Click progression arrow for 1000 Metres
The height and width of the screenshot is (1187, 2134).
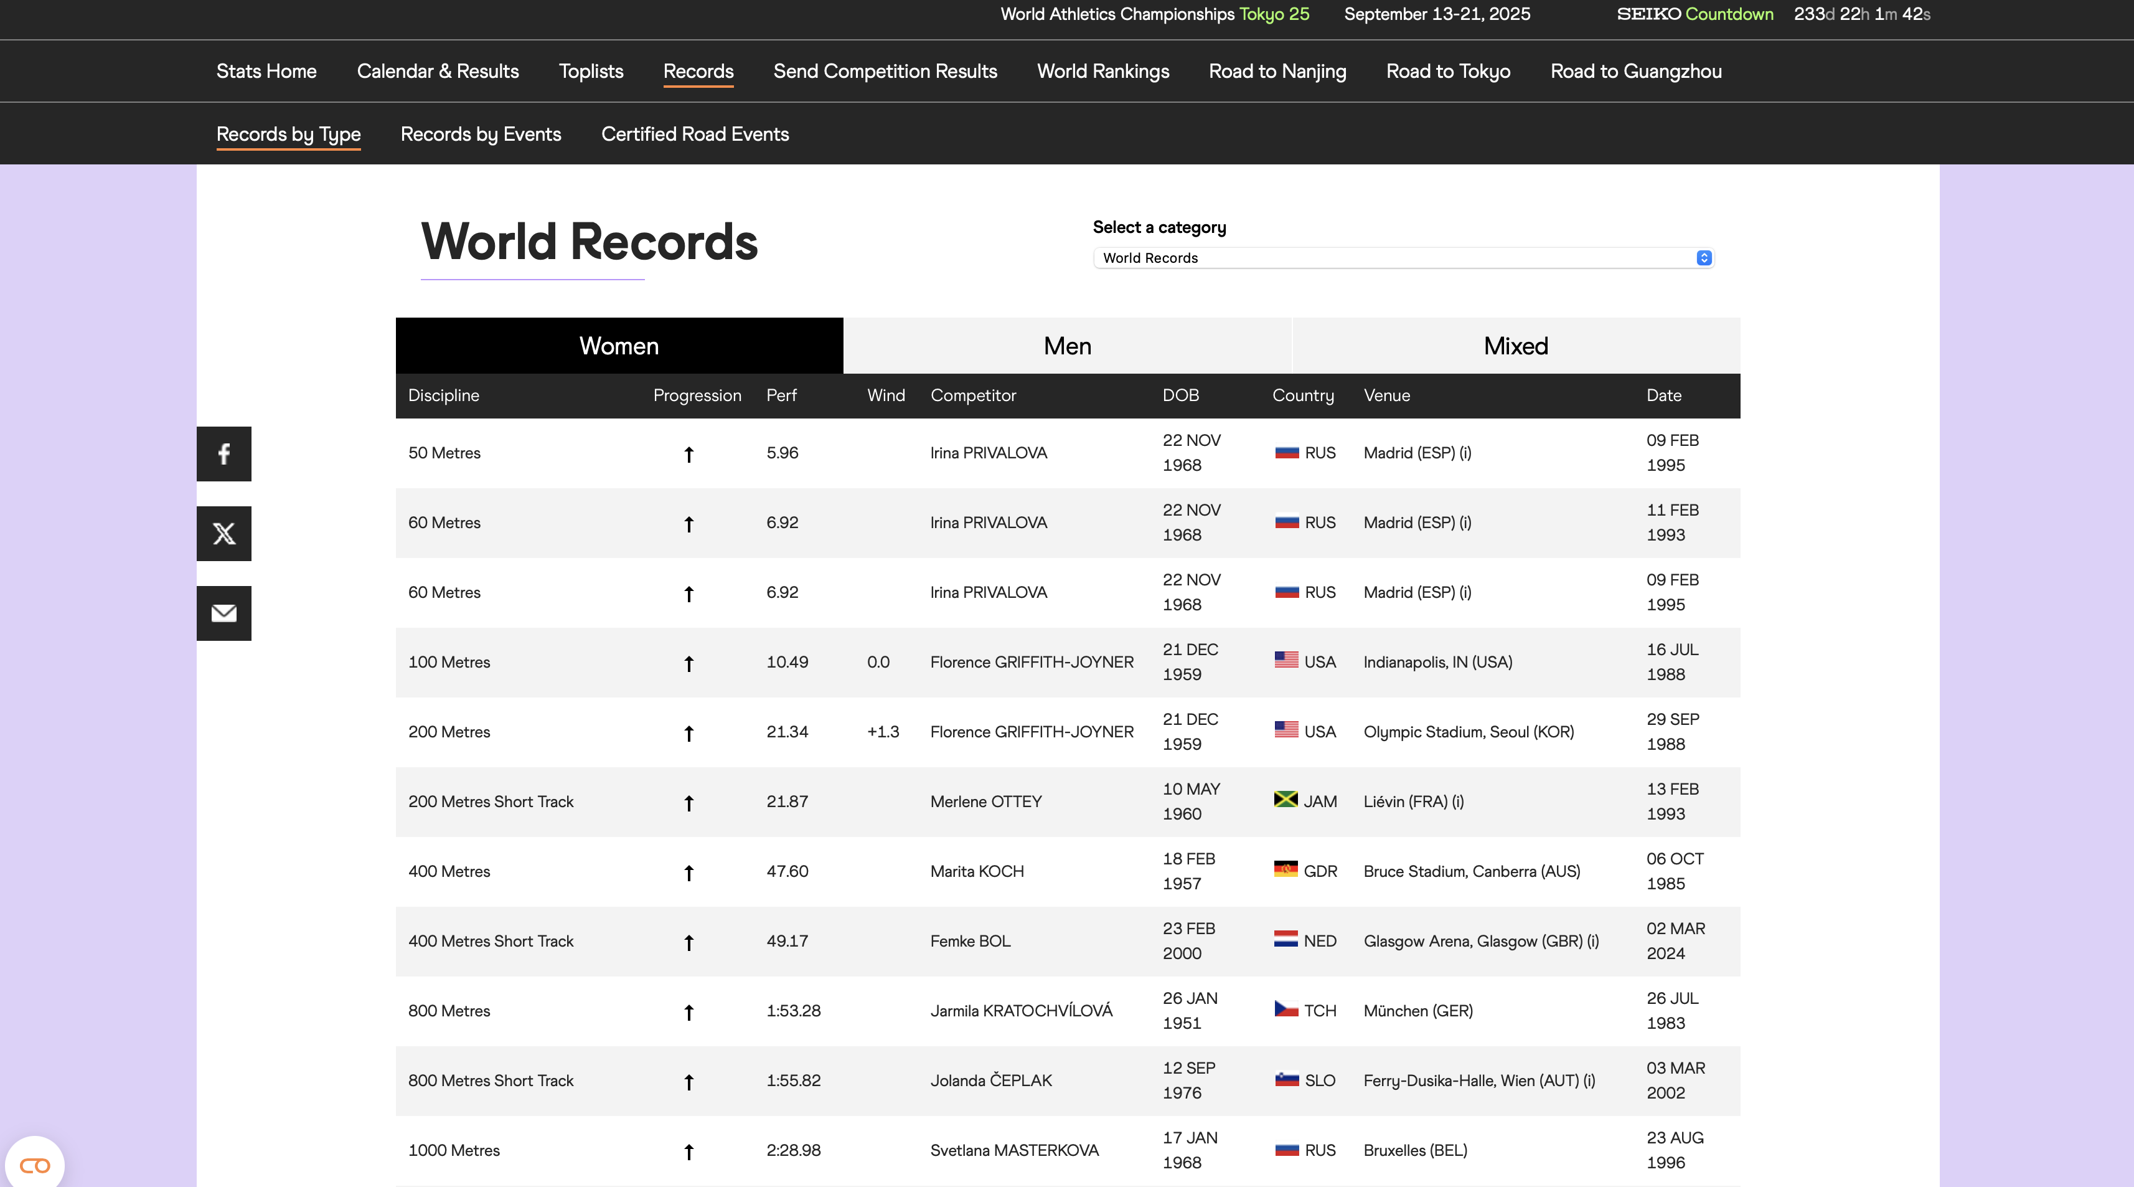(689, 1152)
